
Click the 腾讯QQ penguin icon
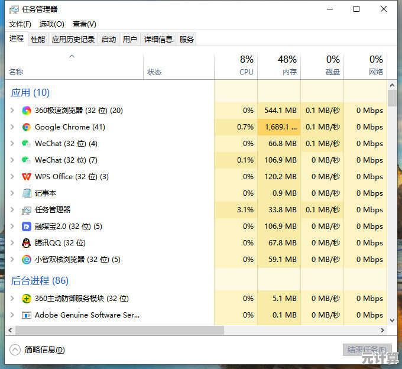pyautogui.click(x=27, y=243)
